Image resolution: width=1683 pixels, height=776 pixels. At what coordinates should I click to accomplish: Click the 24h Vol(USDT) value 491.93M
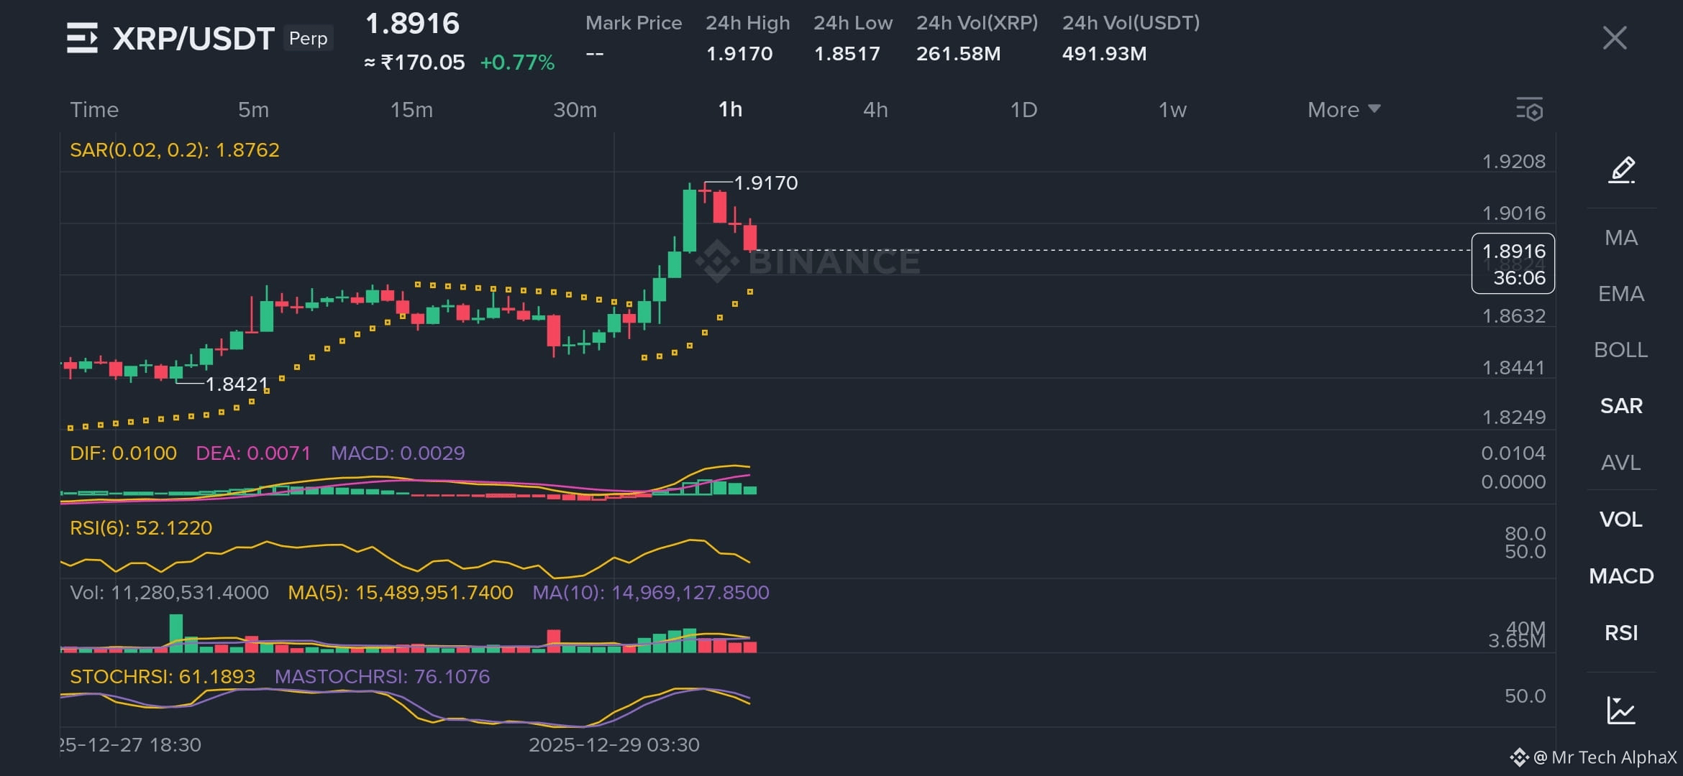tap(1105, 54)
